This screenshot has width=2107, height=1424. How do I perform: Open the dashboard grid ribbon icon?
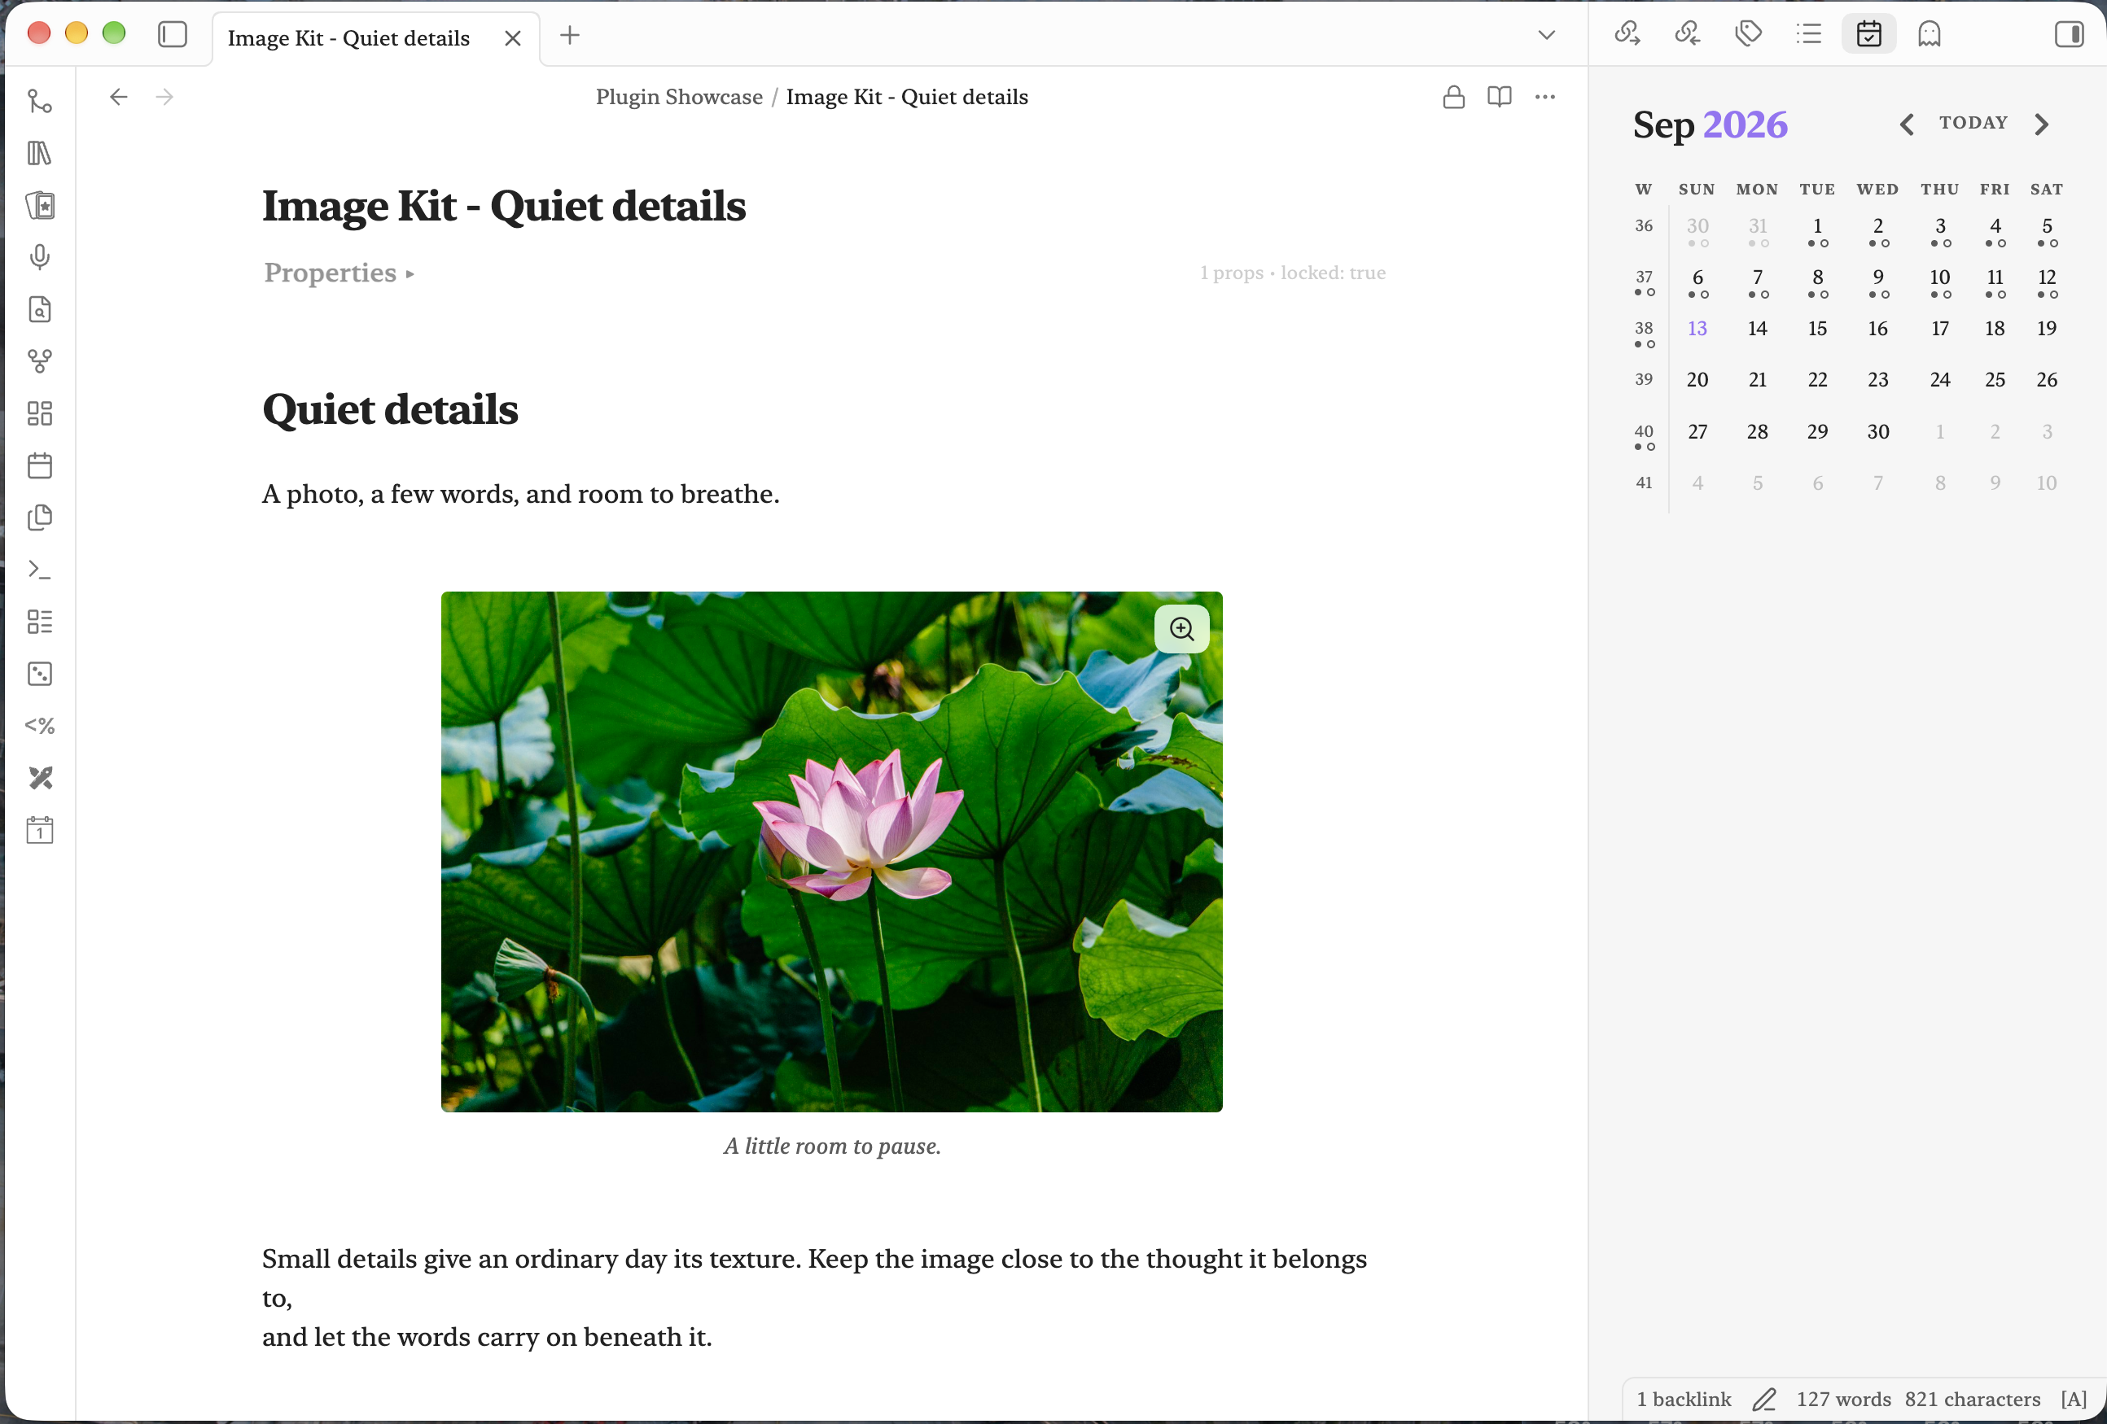[40, 413]
